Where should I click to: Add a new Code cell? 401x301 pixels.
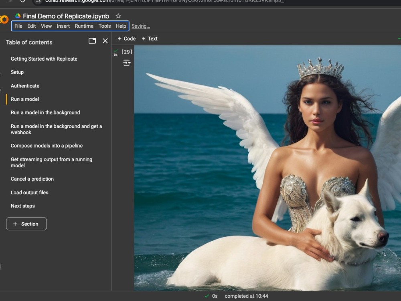coord(126,39)
